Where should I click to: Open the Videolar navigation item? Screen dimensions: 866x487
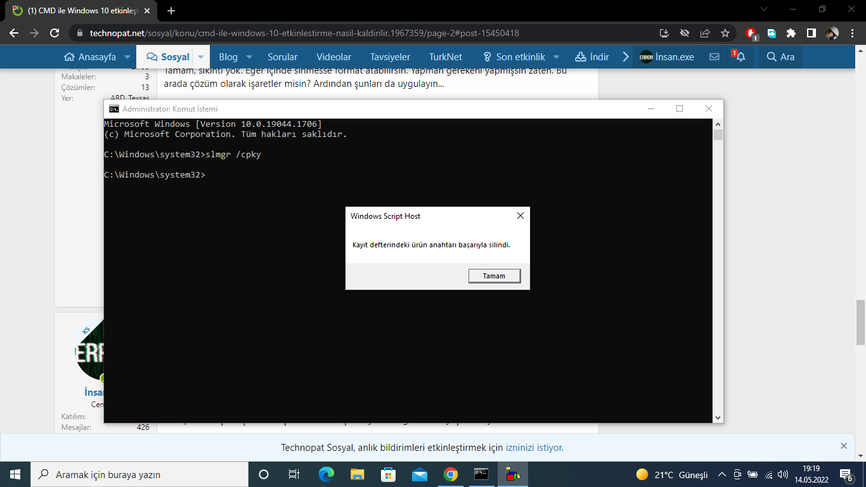(x=333, y=56)
